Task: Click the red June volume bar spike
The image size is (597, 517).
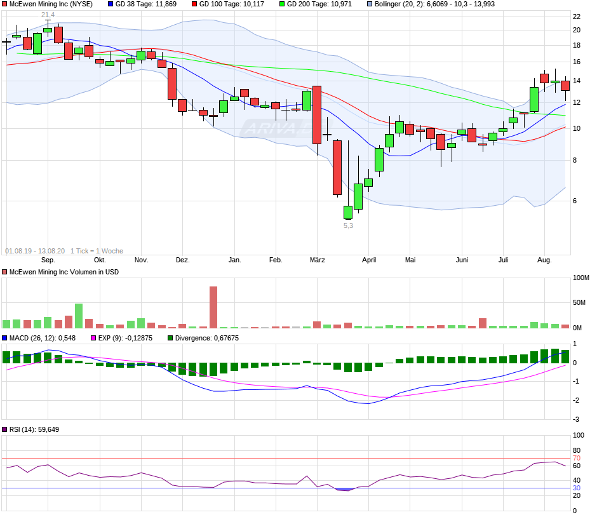Action: [483, 323]
